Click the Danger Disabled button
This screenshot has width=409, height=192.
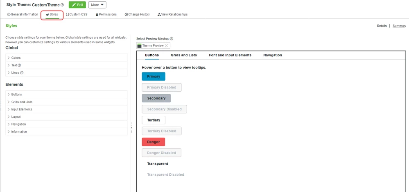[x=161, y=153]
